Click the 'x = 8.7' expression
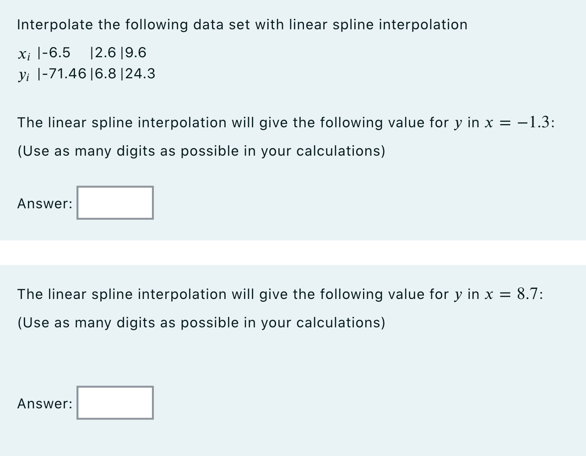 (x=514, y=294)
